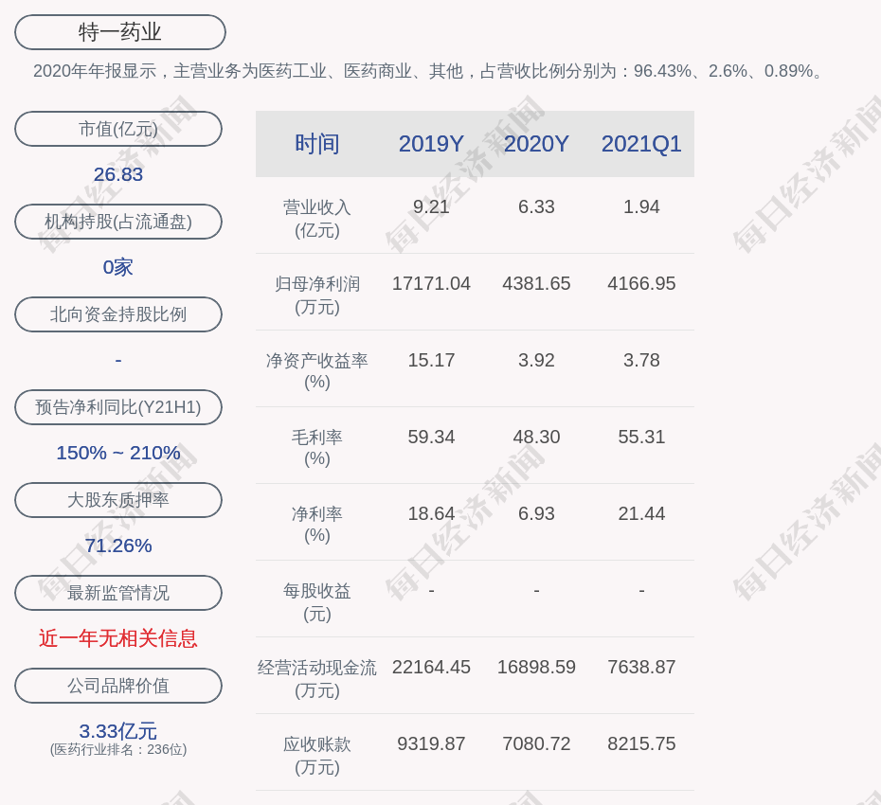Click the 应收账款 (万元) row label
This screenshot has width=881, height=805.
pyautogui.click(x=317, y=756)
